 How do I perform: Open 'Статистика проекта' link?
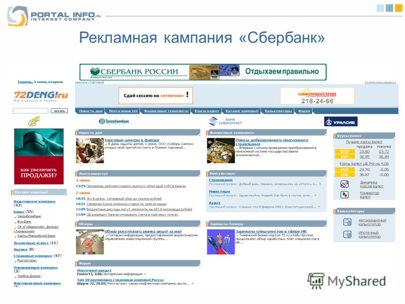[380, 83]
